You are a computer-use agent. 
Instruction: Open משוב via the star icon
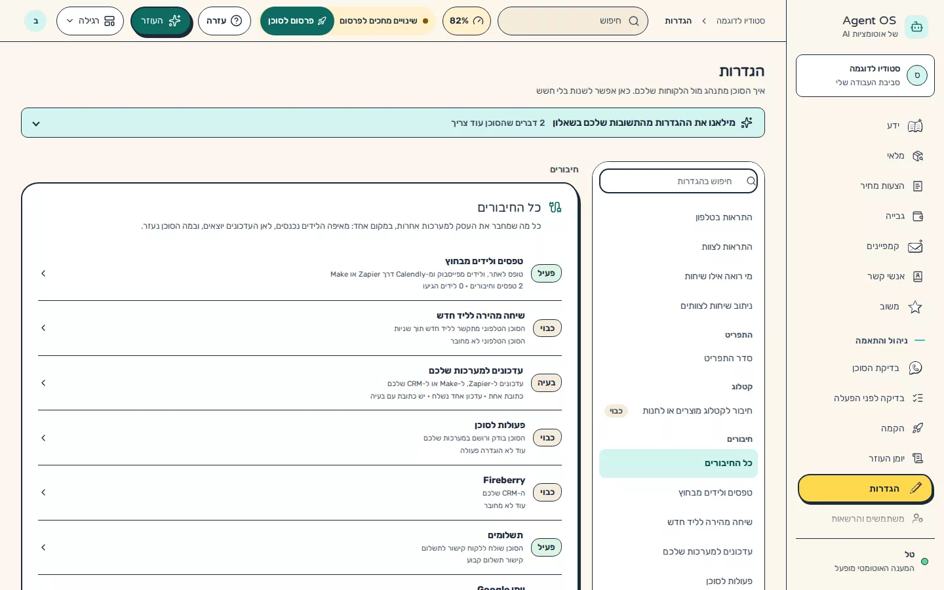tap(915, 307)
